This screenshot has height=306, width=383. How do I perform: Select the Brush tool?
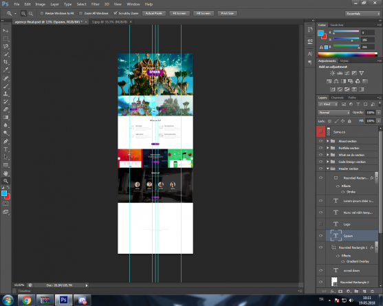point(6,86)
